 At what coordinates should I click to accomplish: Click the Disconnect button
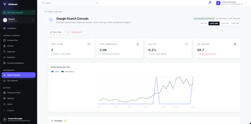75,32
